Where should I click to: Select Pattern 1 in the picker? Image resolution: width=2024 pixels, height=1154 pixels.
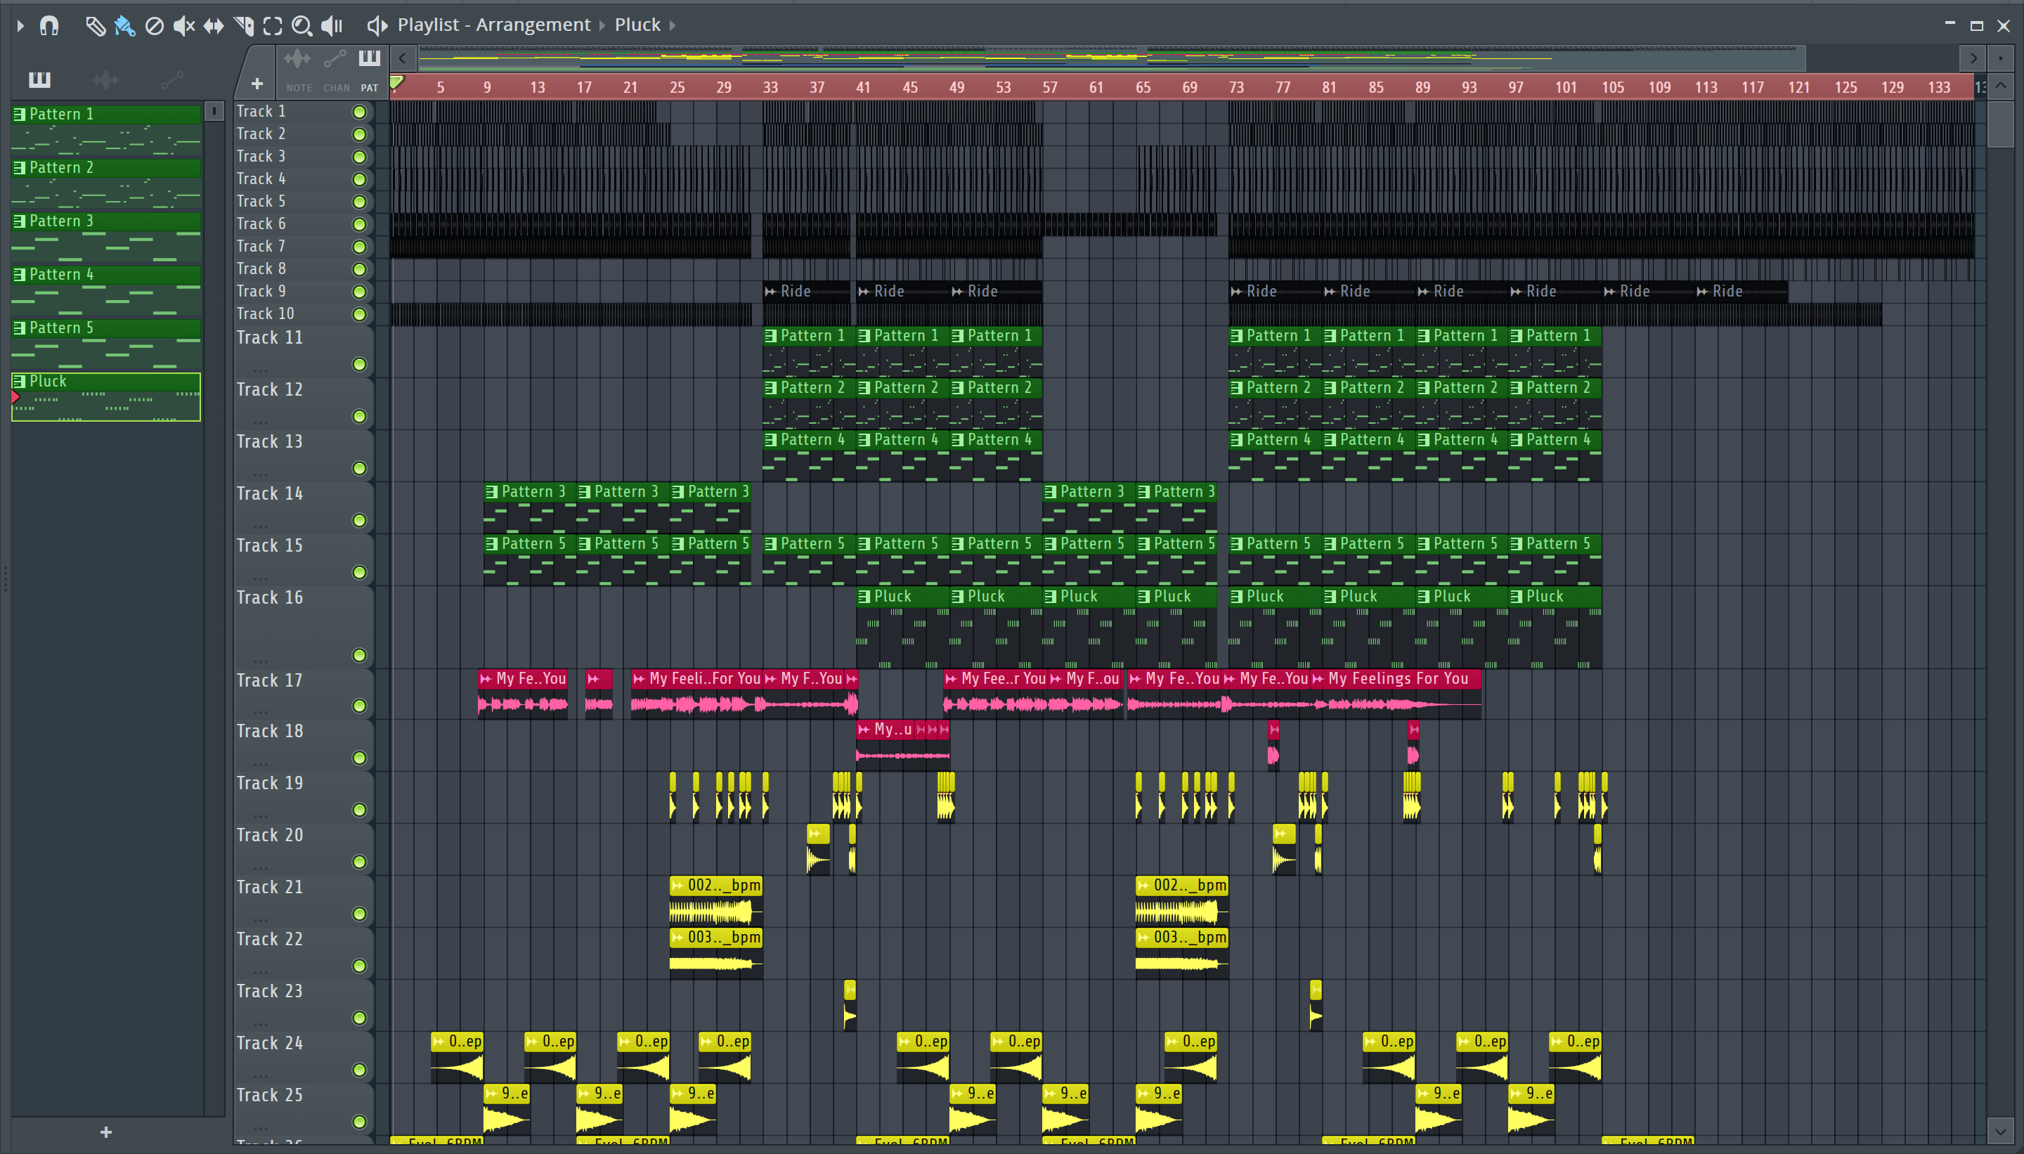coord(106,130)
